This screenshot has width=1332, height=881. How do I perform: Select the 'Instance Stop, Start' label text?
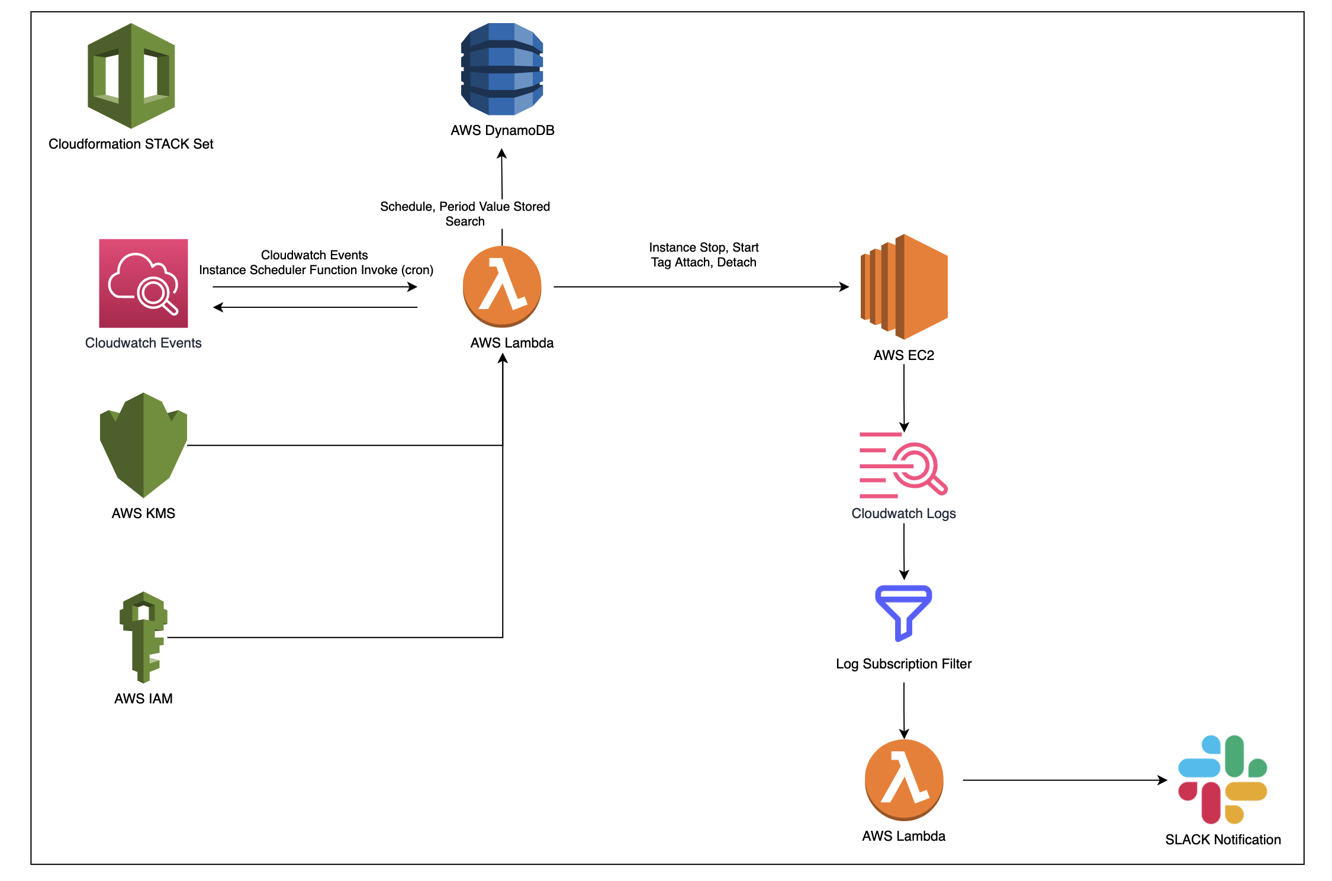click(x=703, y=247)
